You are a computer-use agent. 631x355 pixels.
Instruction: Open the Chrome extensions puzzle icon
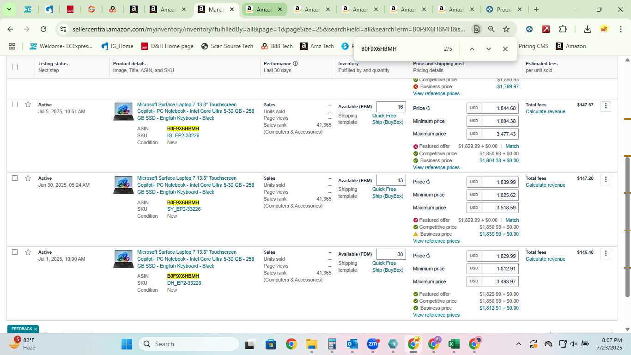tap(563, 29)
